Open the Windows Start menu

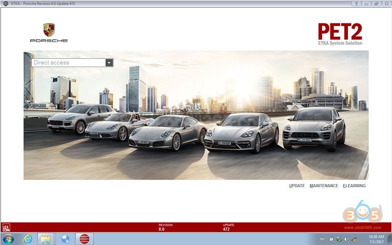coord(8,239)
